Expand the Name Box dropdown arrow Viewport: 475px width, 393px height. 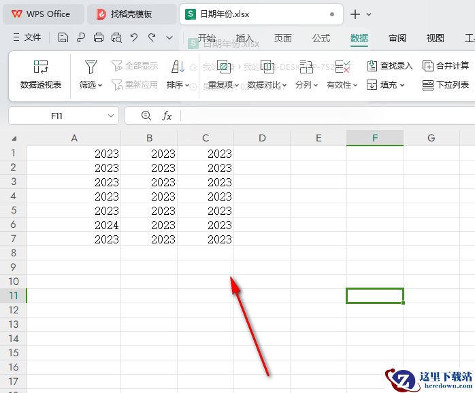(111, 116)
